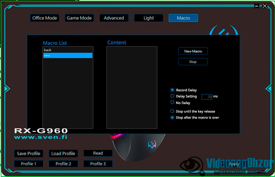
Task: Switch to Profile 1
Action: 29,164
